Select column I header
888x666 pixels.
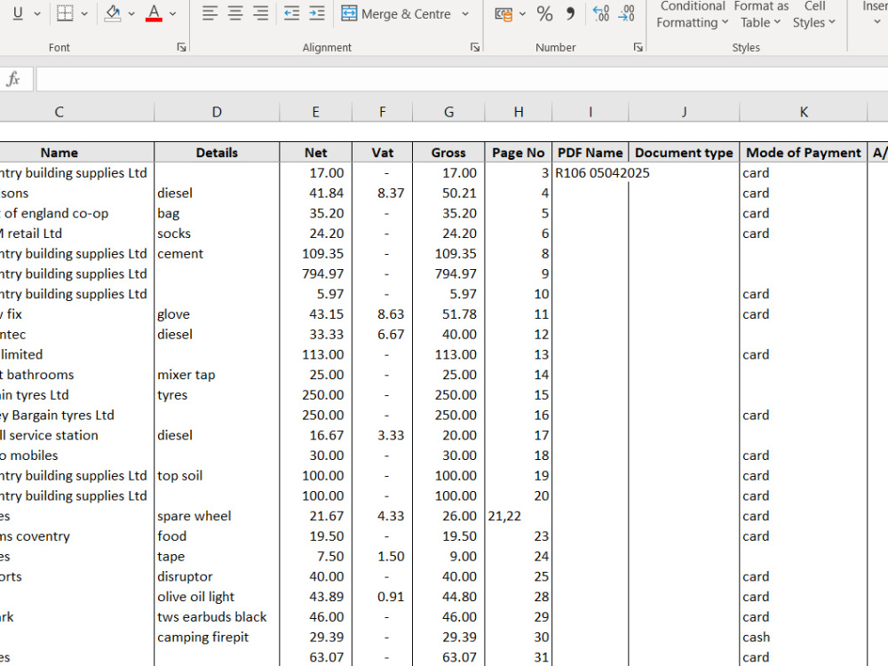click(x=591, y=112)
